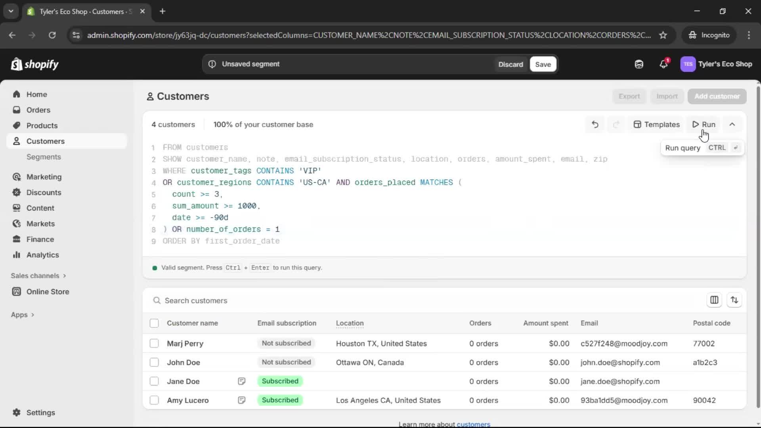Open the customers learn more link
Viewport: 761px width, 428px height.
coord(474,424)
